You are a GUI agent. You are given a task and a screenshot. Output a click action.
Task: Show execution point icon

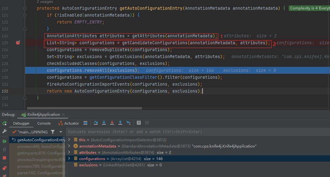85,123
